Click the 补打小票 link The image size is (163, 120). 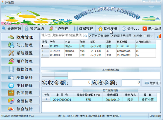click(148, 100)
